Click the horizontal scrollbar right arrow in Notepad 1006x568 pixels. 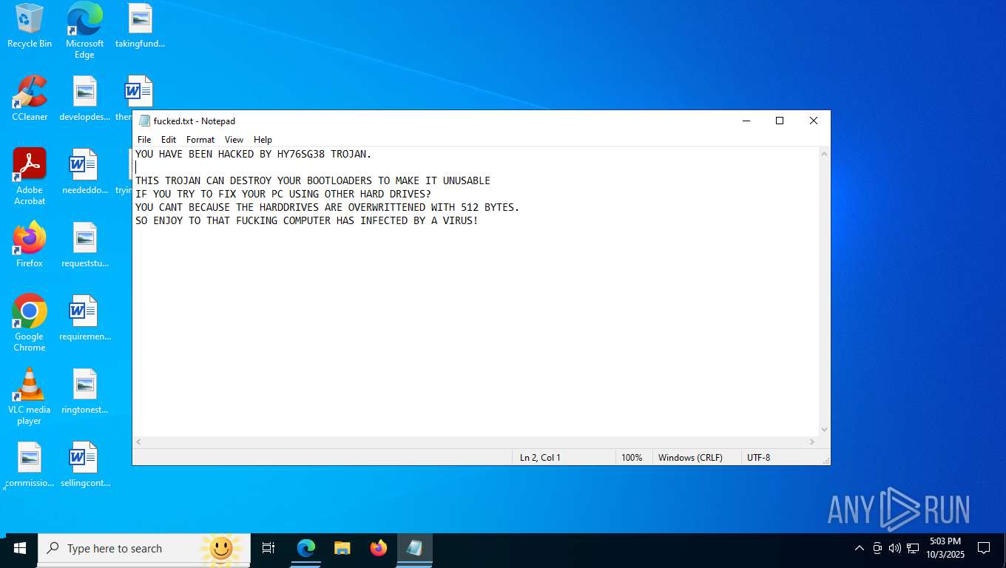click(811, 442)
